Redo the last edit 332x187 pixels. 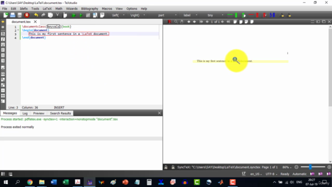tap(43, 15)
